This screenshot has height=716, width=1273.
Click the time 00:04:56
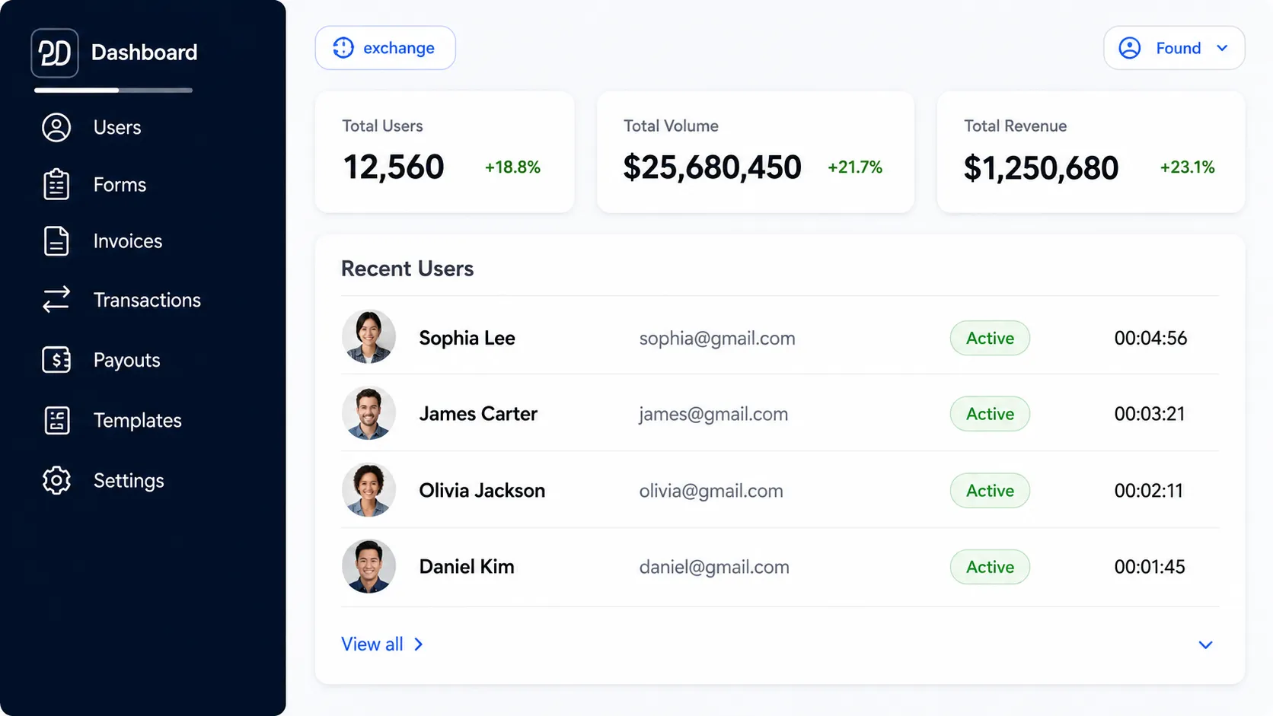(x=1150, y=338)
